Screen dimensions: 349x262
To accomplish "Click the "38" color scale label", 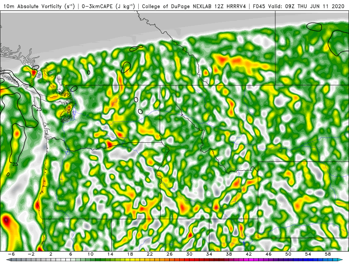I will (229, 254).
